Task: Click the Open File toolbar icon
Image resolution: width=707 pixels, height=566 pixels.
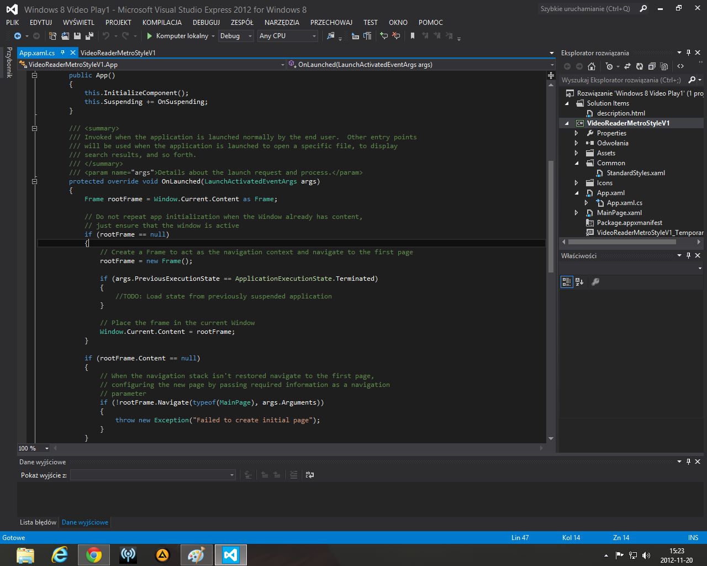Action: (65, 36)
